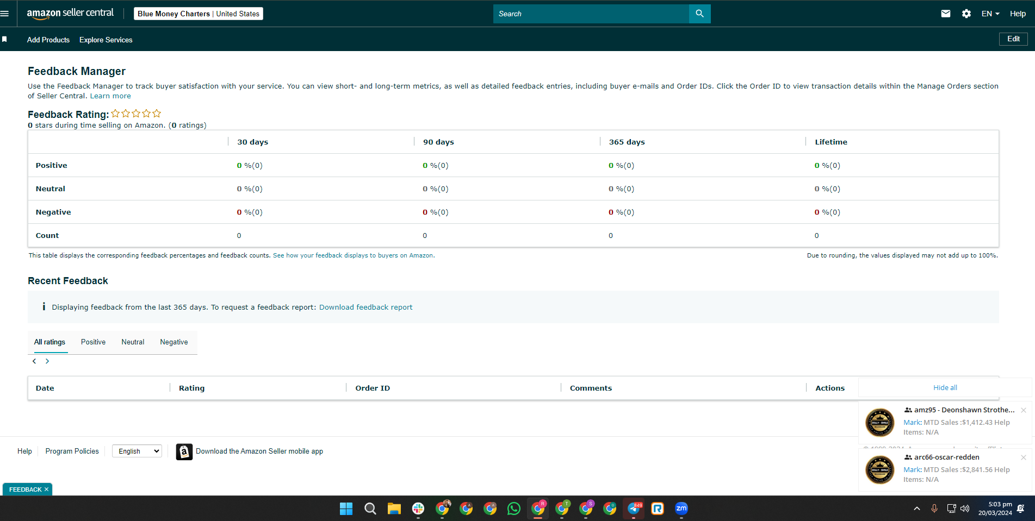
Task: Open the Help link in the footer
Action: [24, 451]
